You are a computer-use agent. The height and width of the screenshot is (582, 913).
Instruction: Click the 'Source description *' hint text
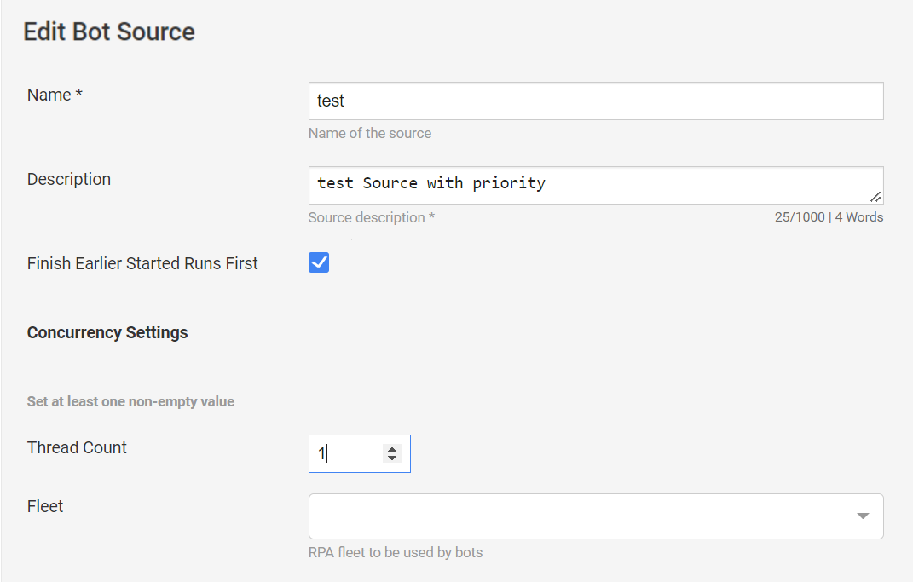coord(372,217)
